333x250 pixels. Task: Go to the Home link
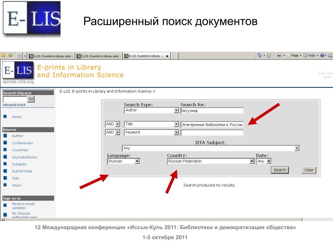pyautogui.click(x=17, y=117)
